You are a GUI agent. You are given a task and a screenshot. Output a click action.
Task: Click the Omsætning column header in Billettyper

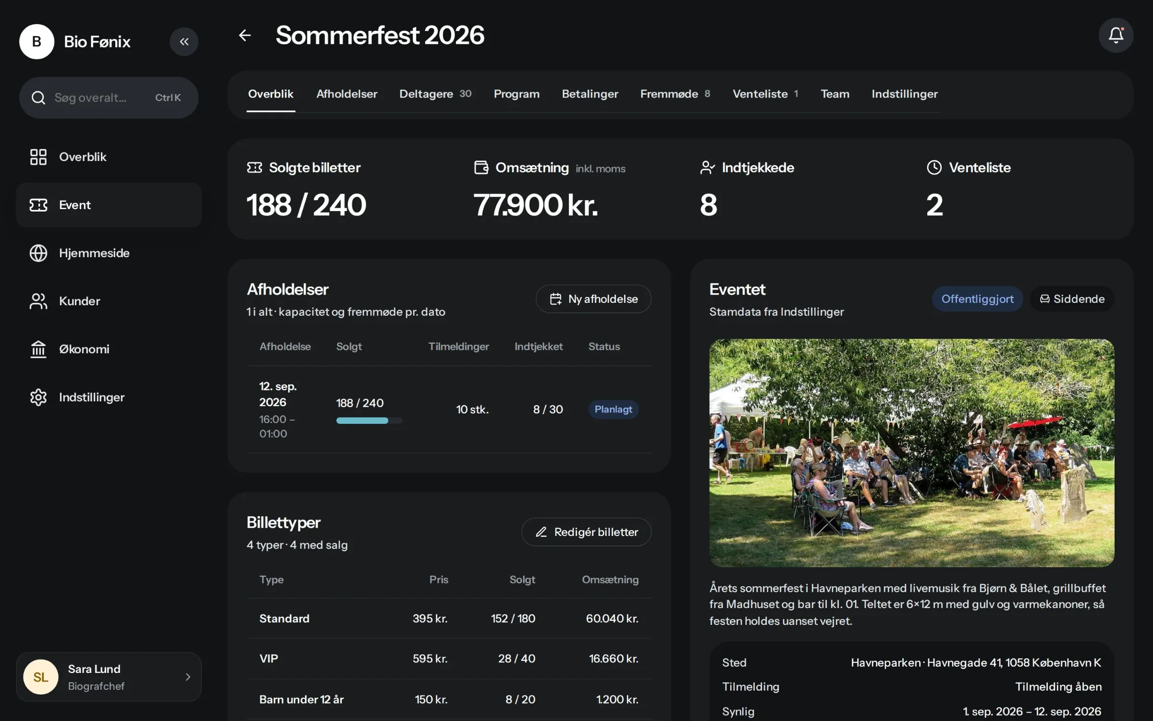click(x=610, y=579)
